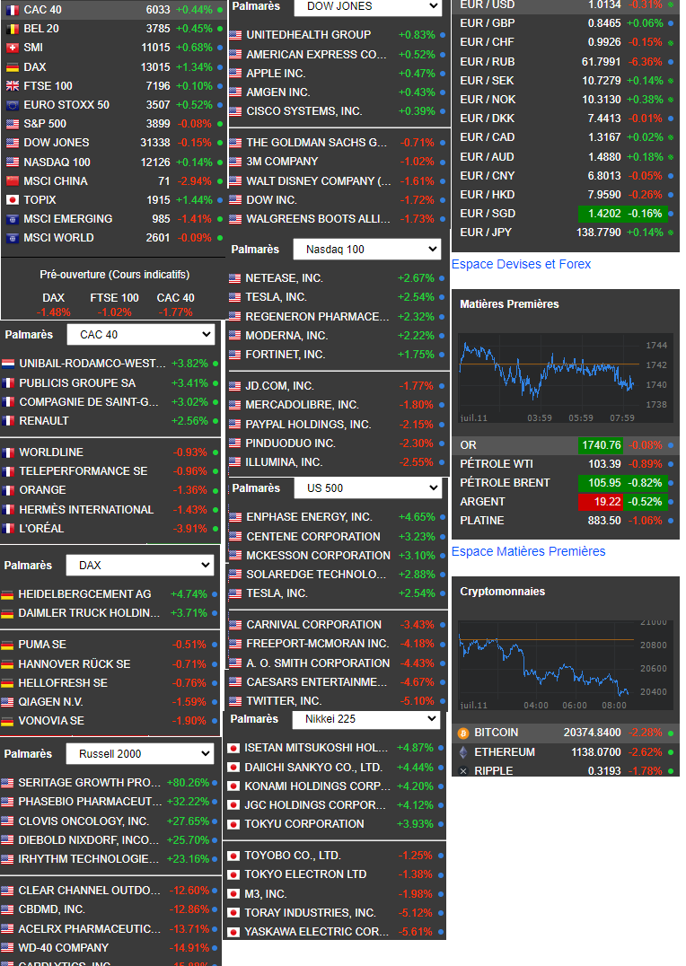This screenshot has width=686, height=966.
Task: Open the Espace Devises et Forex link
Action: (x=521, y=264)
